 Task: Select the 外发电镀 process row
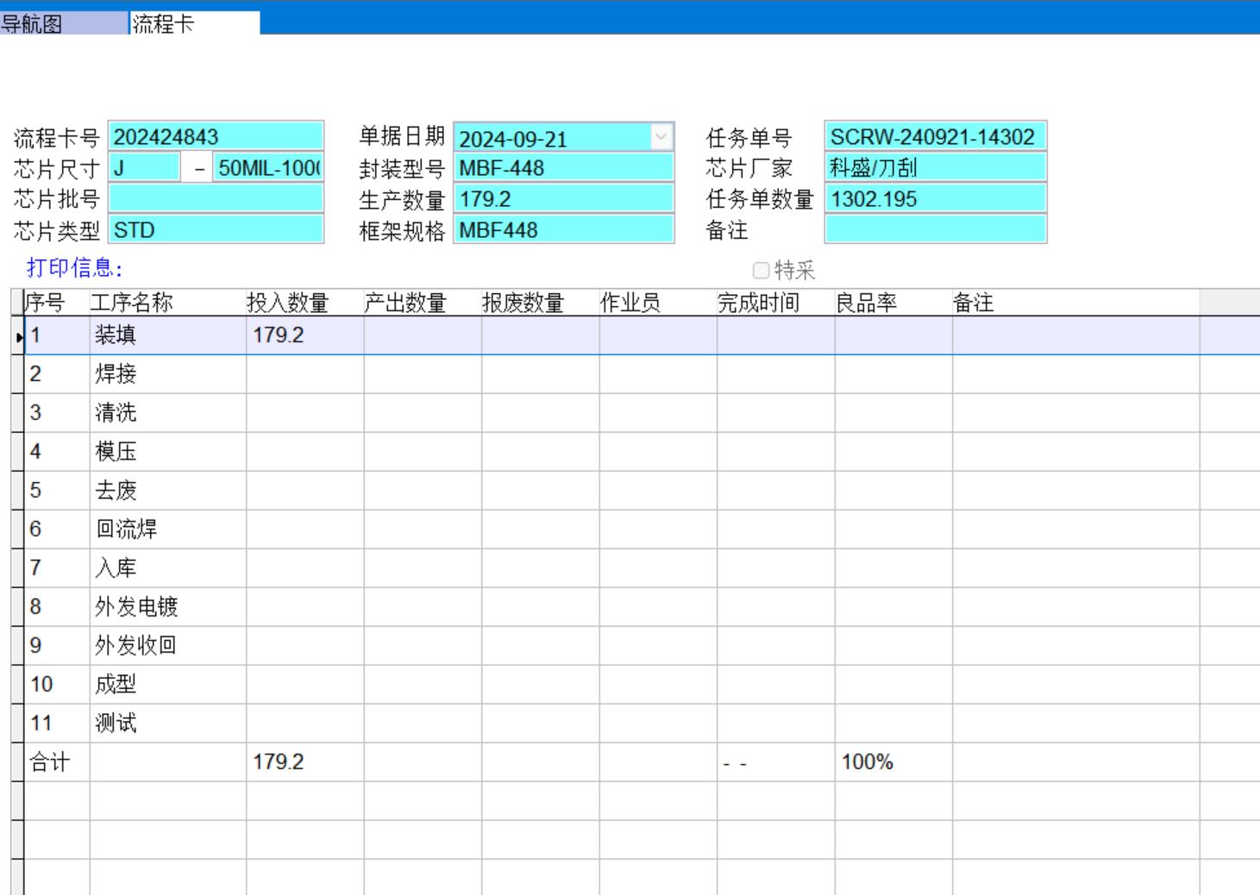click(136, 607)
